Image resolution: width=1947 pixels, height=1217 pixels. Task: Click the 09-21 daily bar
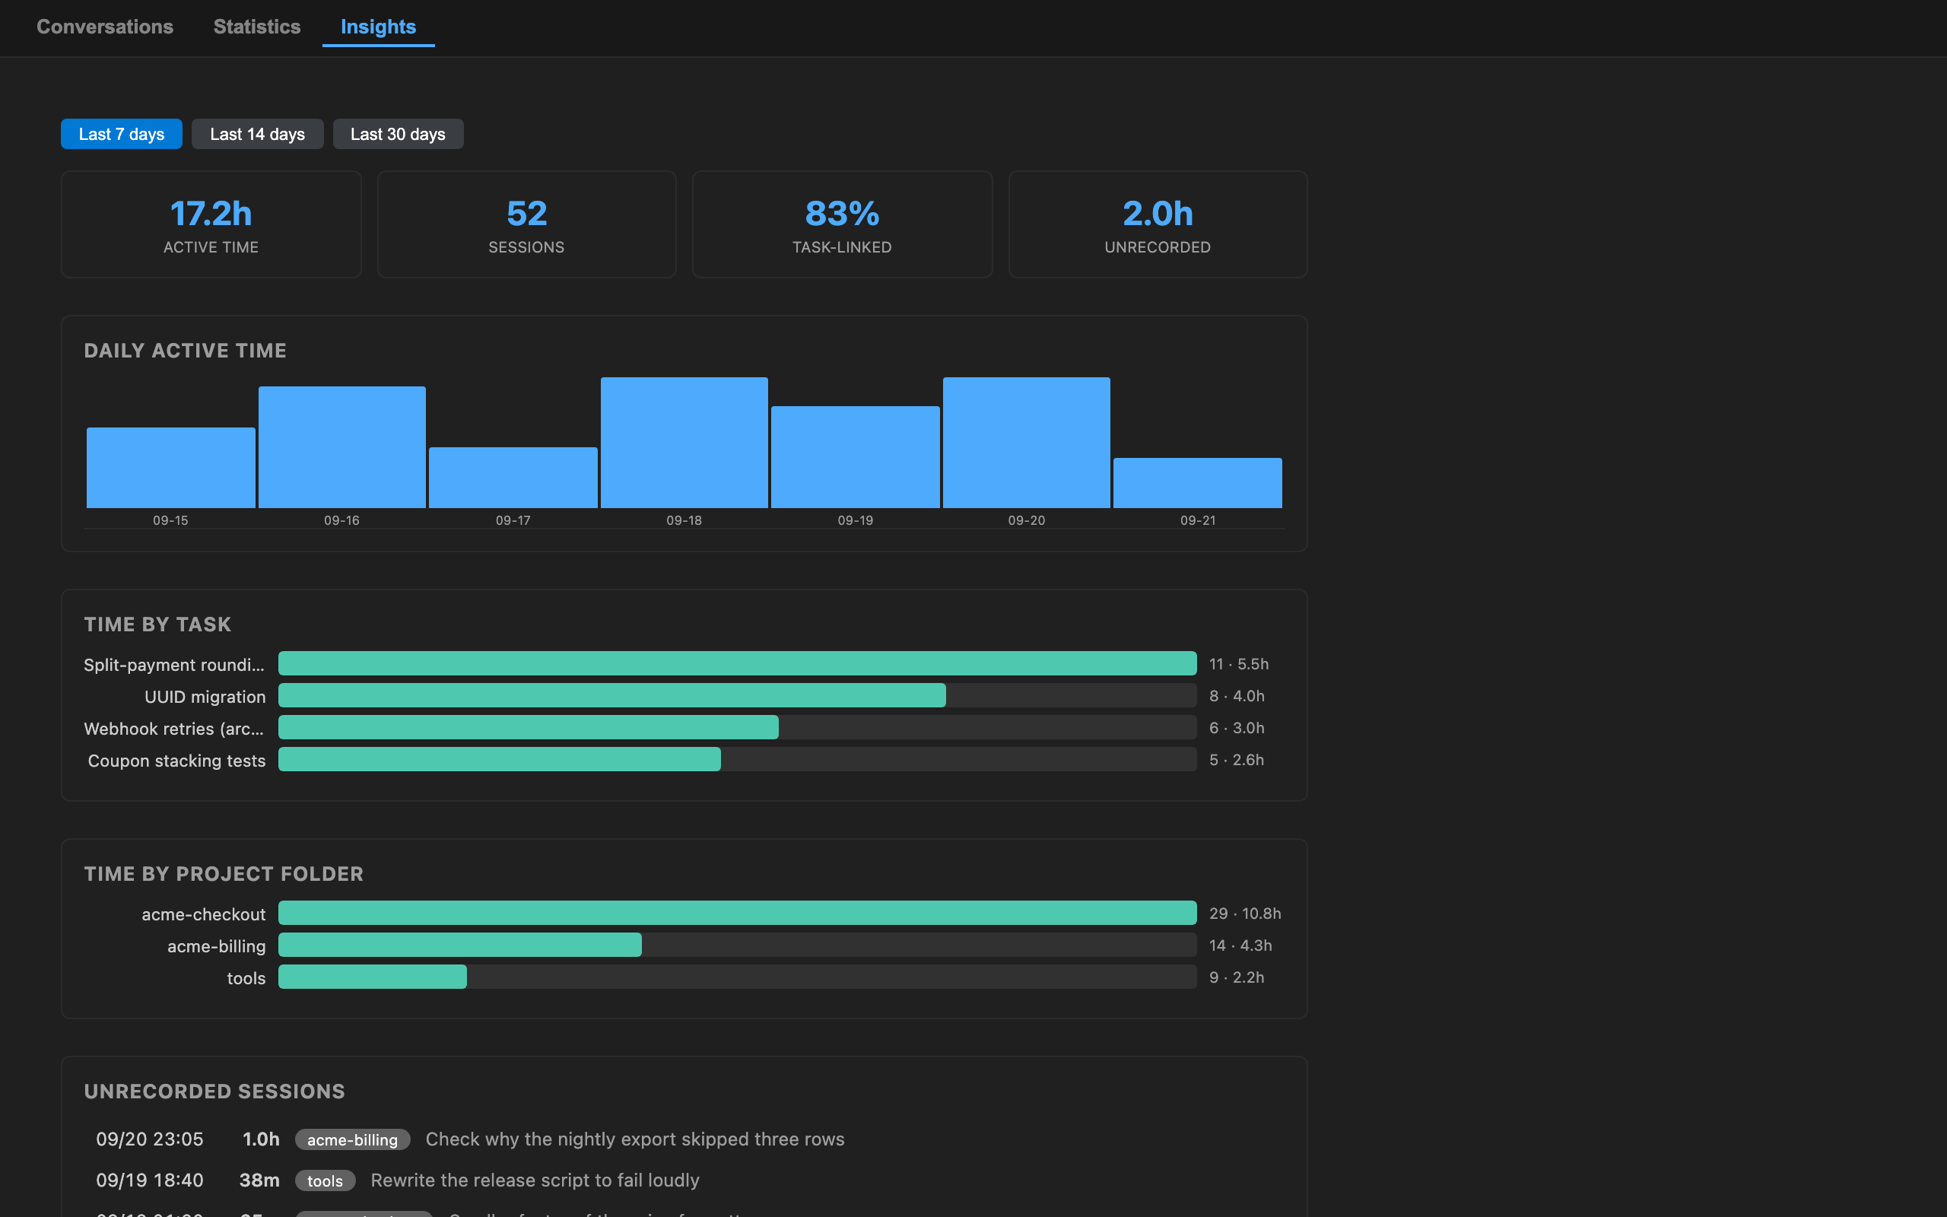pyautogui.click(x=1198, y=483)
